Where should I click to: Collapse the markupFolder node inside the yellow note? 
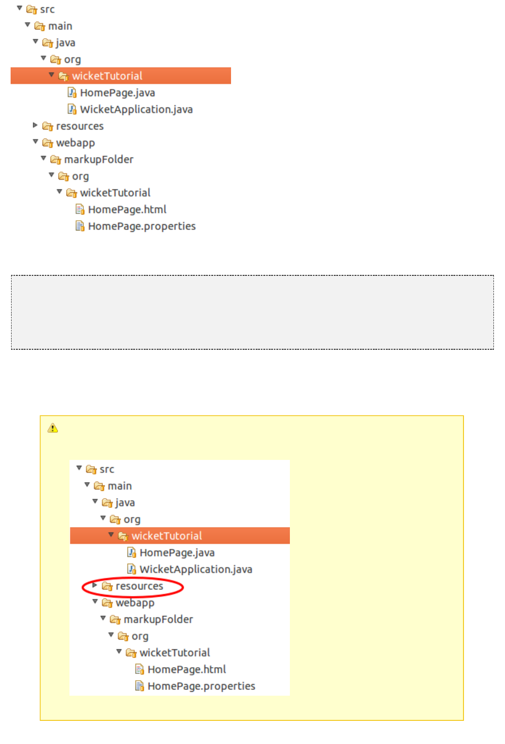pyautogui.click(x=103, y=618)
